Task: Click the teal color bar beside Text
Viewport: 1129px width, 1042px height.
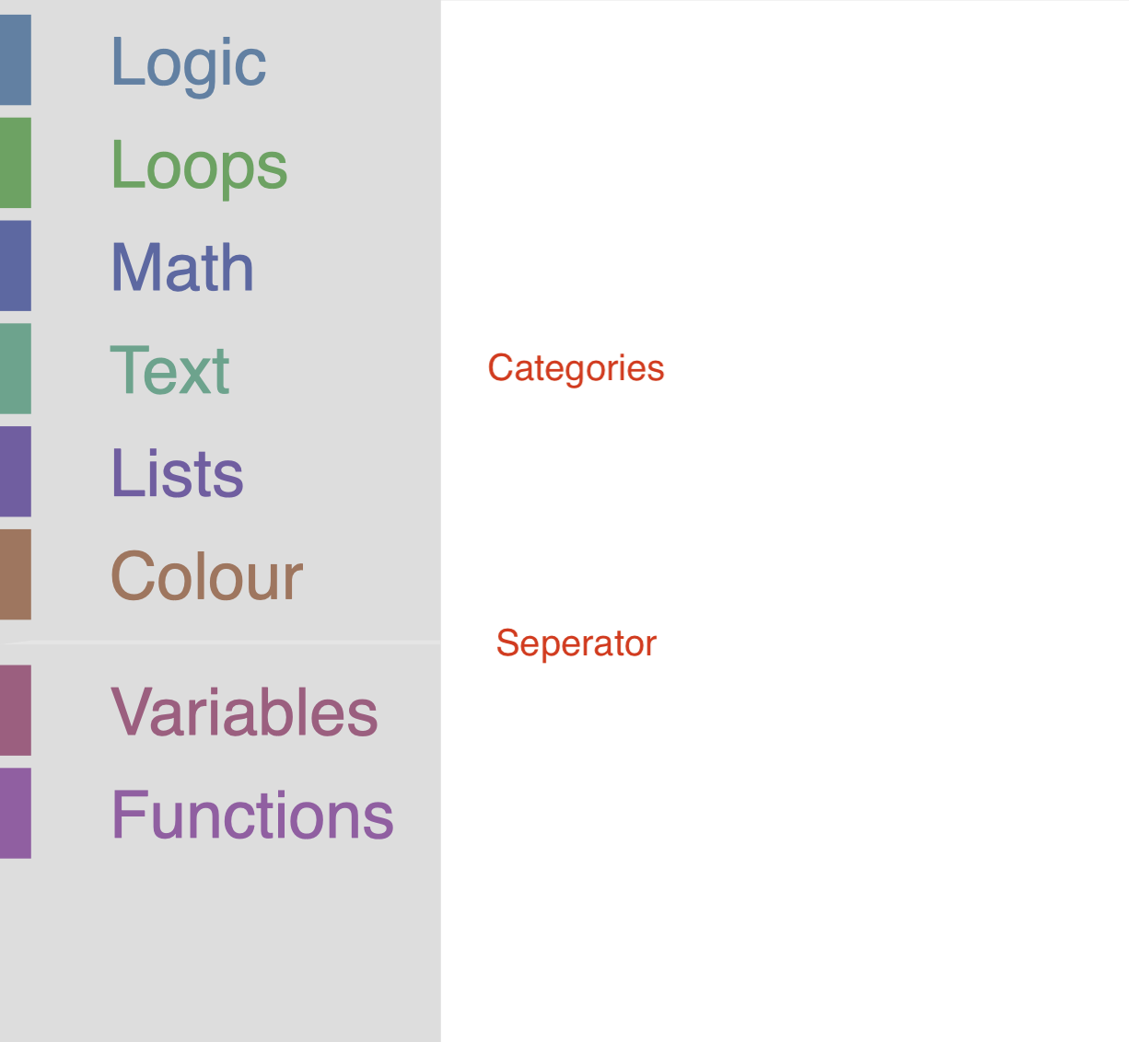Action: click(15, 368)
